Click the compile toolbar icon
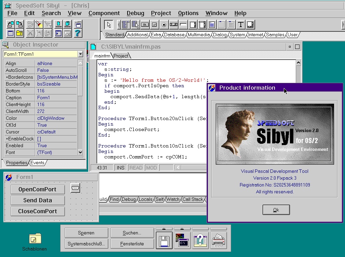Screen dimensions: 345x257 point(58,24)
